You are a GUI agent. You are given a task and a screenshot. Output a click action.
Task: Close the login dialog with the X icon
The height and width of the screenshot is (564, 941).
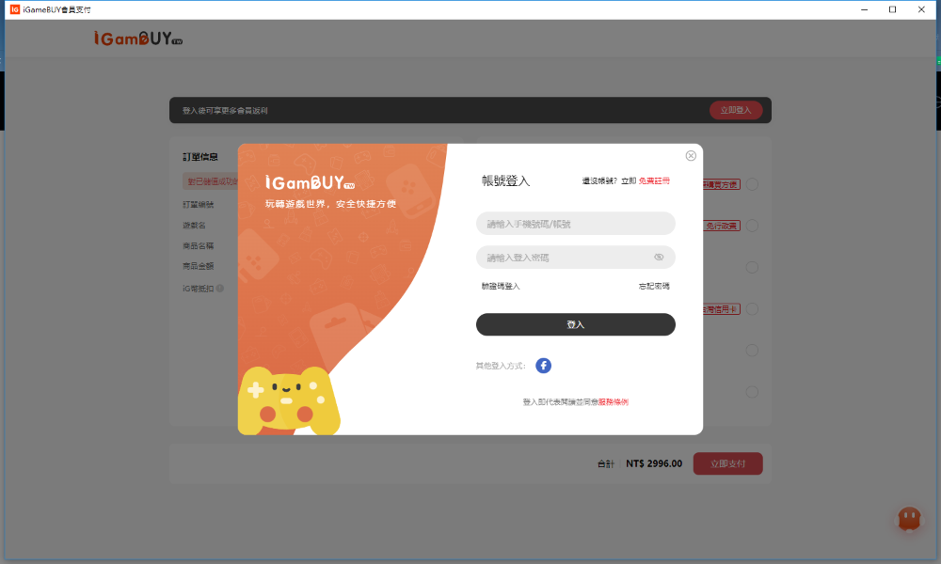[x=691, y=156]
